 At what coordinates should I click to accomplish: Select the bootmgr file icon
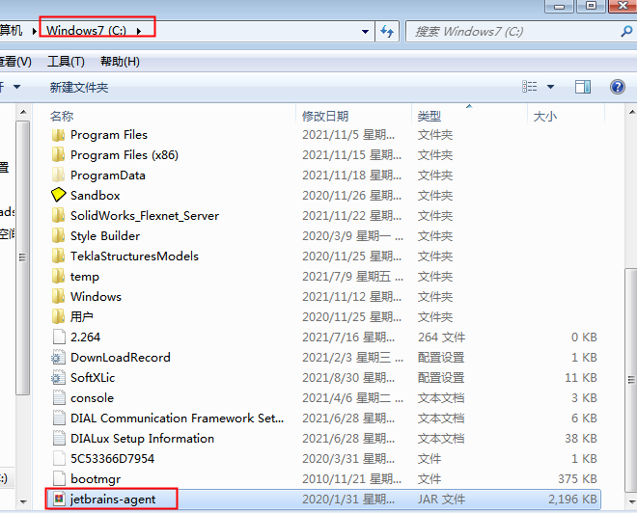pos(59,479)
